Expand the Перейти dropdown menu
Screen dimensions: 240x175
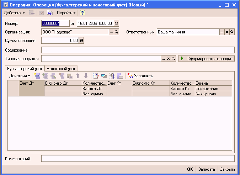point(66,13)
